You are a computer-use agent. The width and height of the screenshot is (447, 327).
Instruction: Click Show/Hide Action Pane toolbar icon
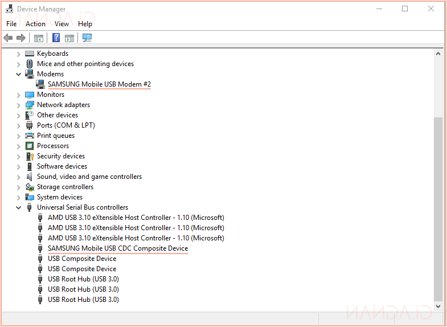(69, 38)
